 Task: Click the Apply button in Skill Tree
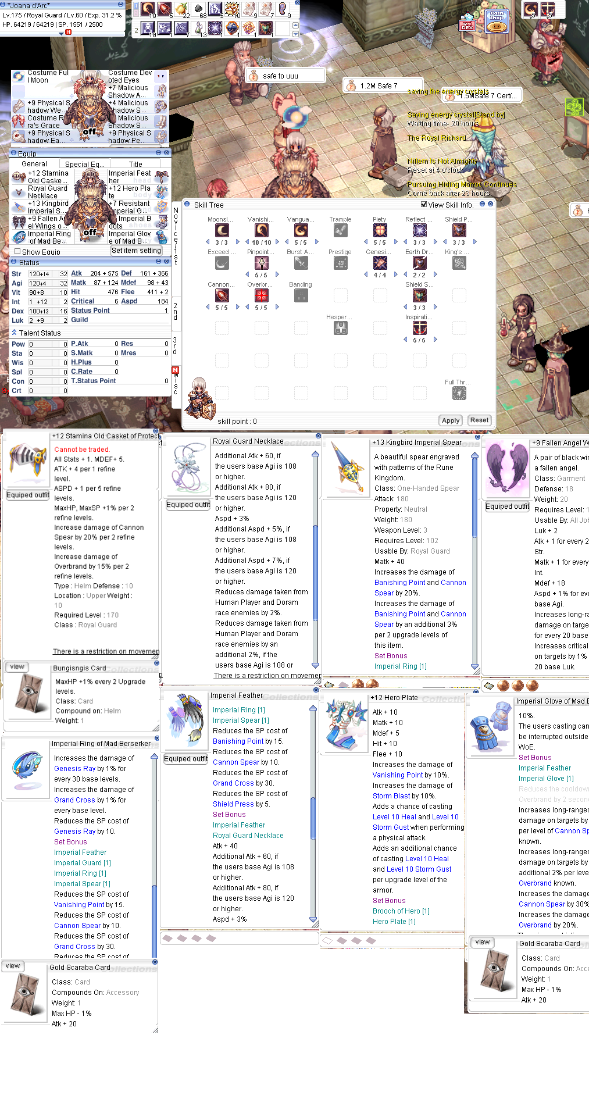(451, 420)
